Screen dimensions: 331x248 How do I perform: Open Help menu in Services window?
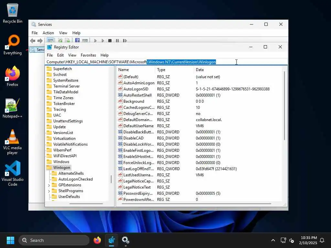click(76, 33)
